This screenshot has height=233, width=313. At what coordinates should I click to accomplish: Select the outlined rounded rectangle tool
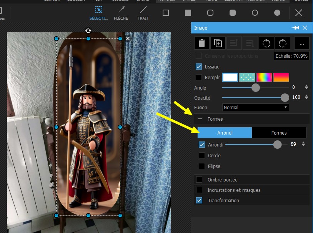(x=210, y=13)
